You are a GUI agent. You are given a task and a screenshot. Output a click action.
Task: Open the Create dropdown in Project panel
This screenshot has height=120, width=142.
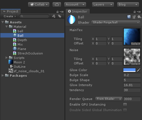[10, 16]
